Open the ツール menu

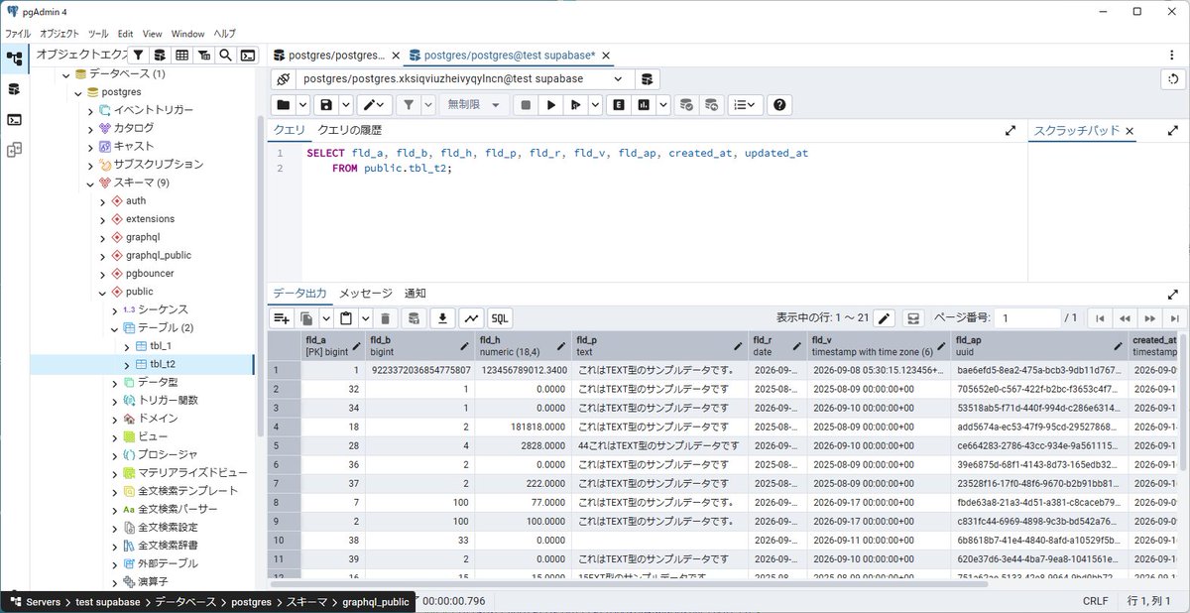click(97, 33)
